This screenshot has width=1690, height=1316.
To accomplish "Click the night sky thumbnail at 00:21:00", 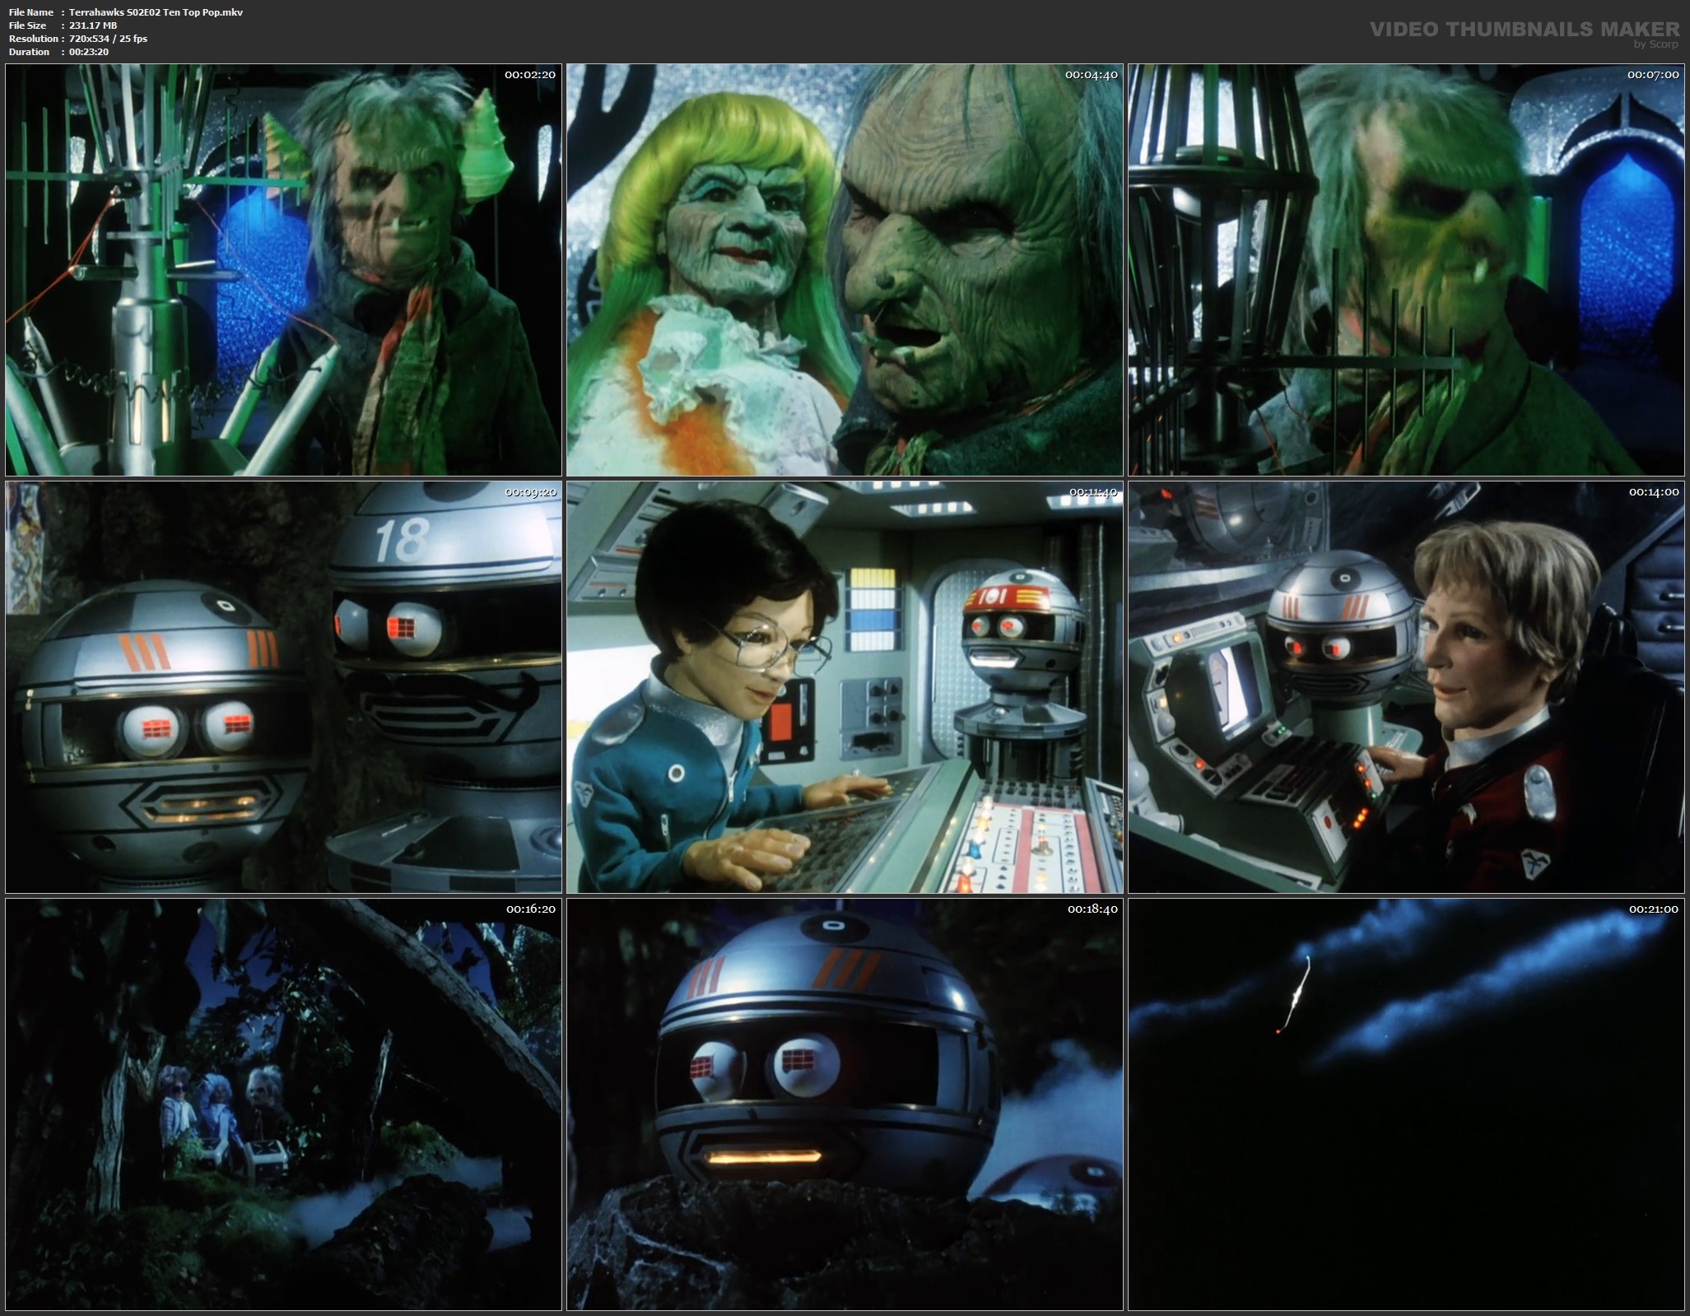I will (x=1406, y=1104).
